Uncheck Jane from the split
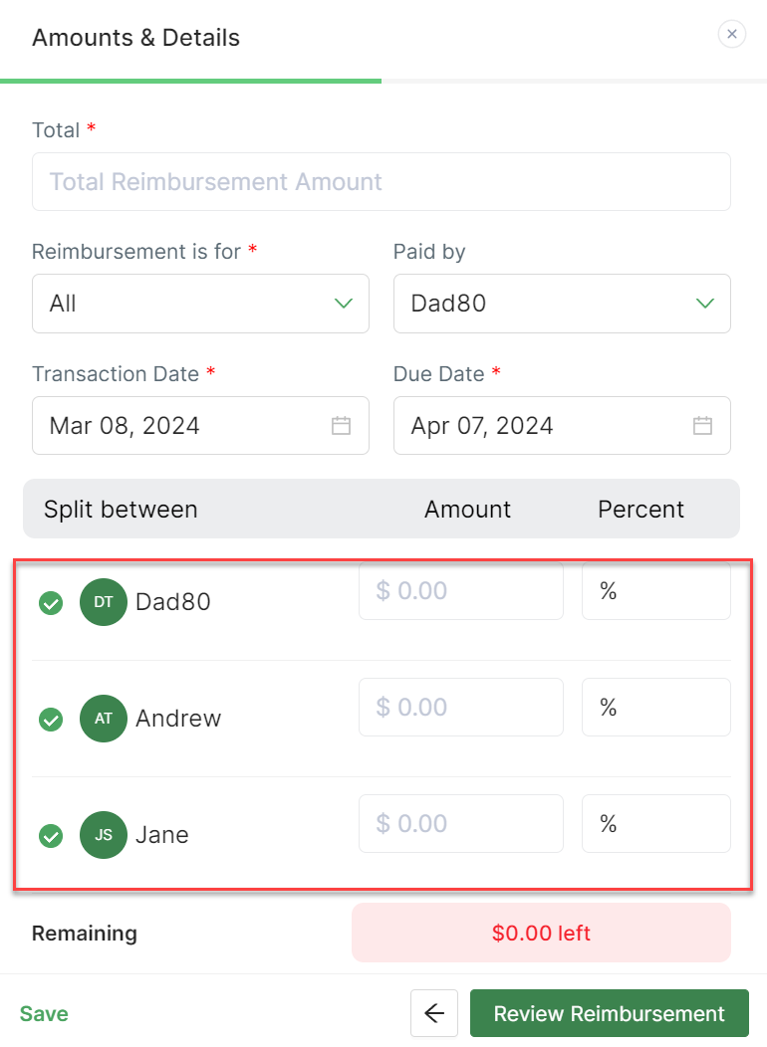This screenshot has height=1047, width=767. [x=51, y=836]
